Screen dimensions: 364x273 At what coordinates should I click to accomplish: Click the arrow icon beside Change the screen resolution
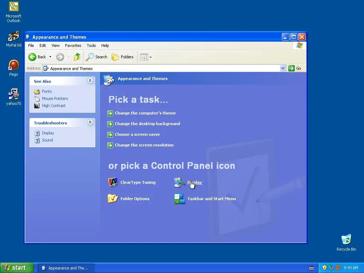click(110, 145)
